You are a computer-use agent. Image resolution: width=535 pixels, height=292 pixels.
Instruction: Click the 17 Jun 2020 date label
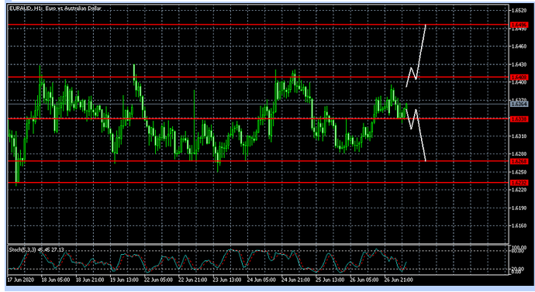[20, 280]
